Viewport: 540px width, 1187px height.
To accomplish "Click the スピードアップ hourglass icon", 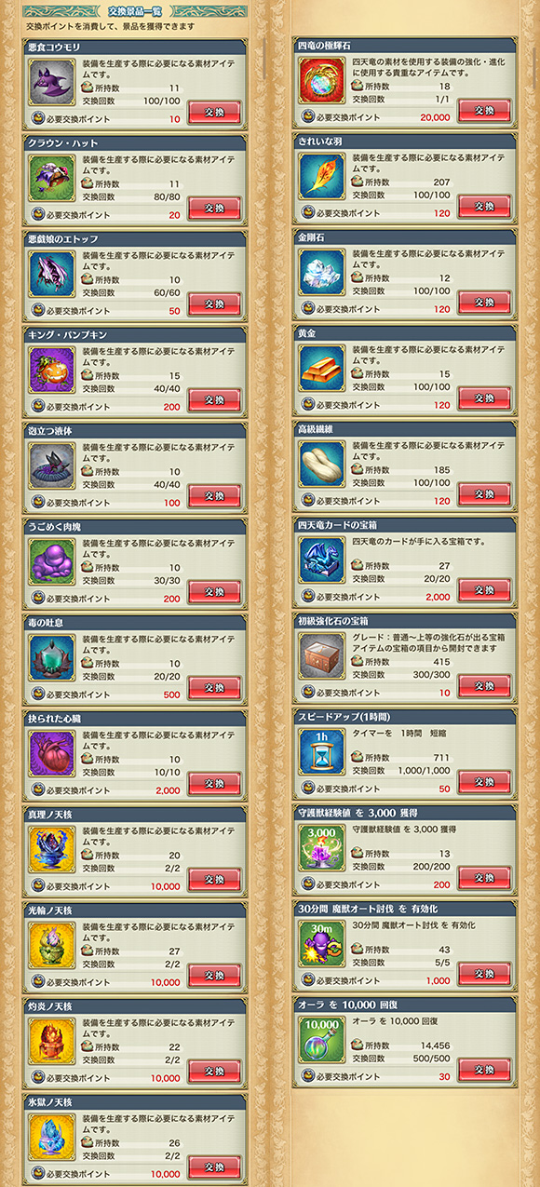I will 322,750.
